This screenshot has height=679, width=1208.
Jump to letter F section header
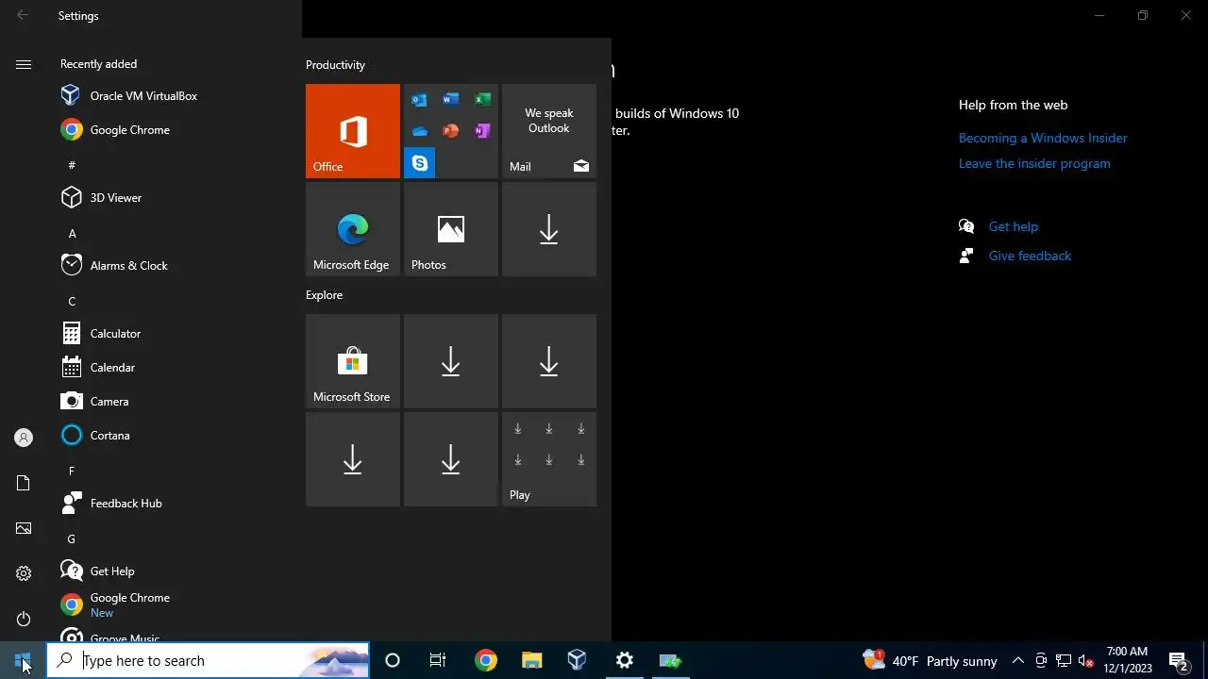click(x=72, y=471)
